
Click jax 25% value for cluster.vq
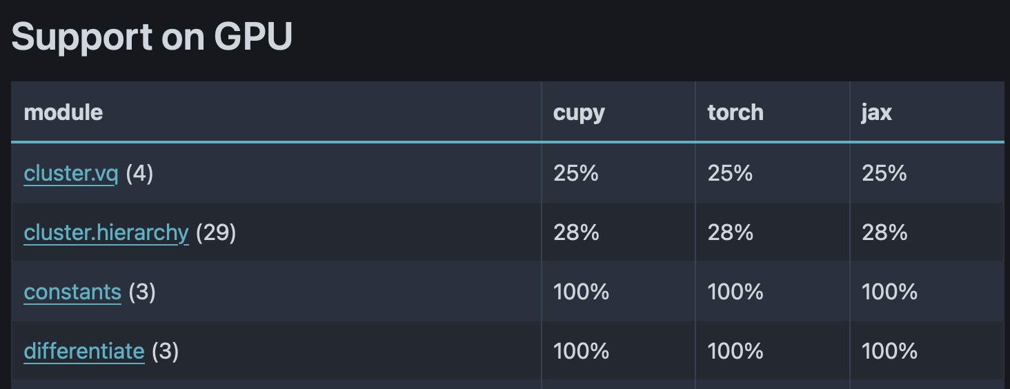click(x=884, y=173)
